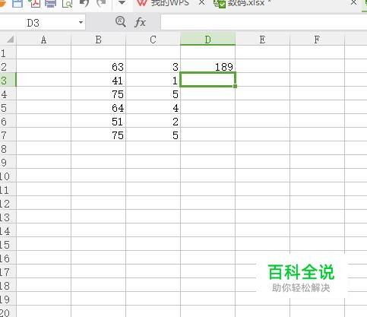367x317 pixels.
Task: Click cell B7 containing 75 in row 7
Action: click(98, 135)
